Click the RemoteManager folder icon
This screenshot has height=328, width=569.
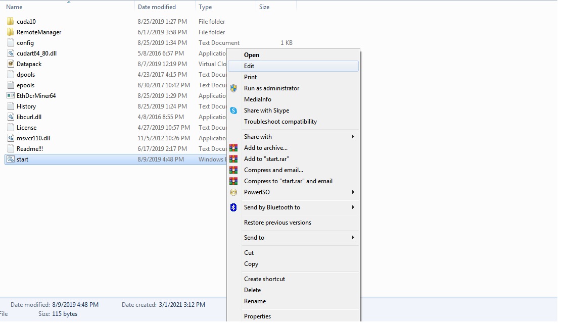11,32
